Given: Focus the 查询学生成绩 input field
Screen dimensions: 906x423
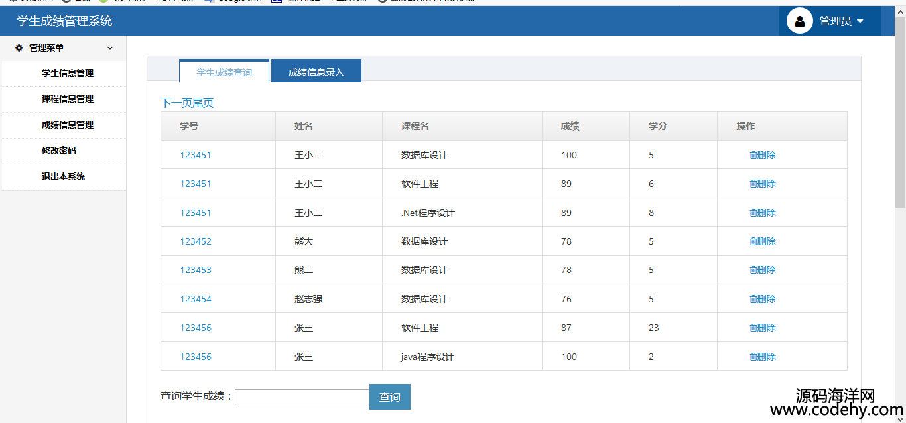Looking at the screenshot, I should click(302, 396).
